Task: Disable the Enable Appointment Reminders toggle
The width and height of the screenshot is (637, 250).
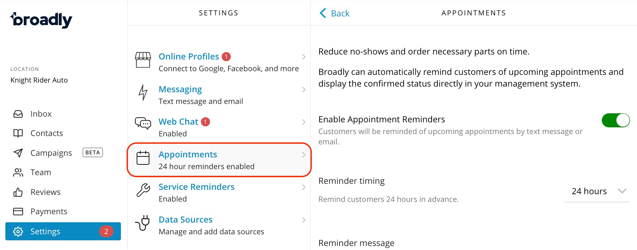Action: click(616, 120)
